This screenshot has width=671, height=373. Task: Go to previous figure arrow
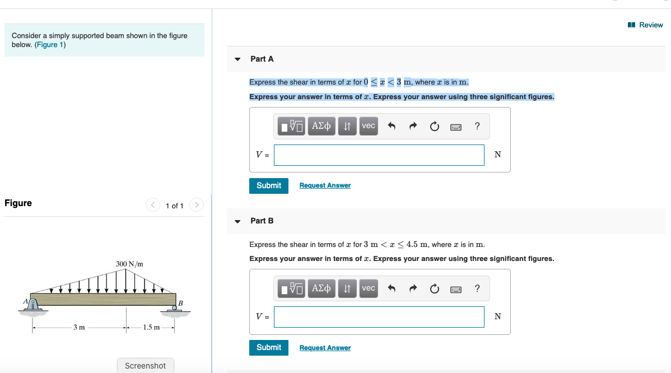click(153, 205)
